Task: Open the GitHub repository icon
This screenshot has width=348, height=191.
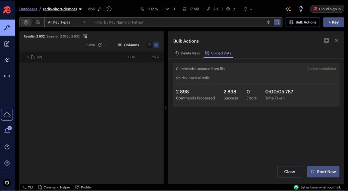Action: (x=7, y=183)
